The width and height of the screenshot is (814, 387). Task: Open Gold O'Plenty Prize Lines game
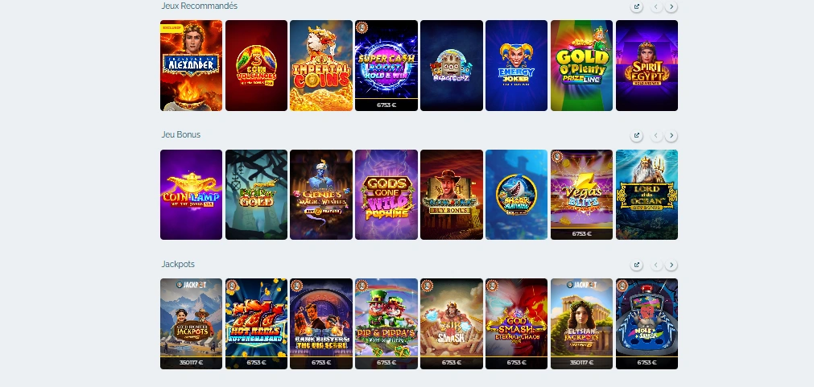[581, 65]
